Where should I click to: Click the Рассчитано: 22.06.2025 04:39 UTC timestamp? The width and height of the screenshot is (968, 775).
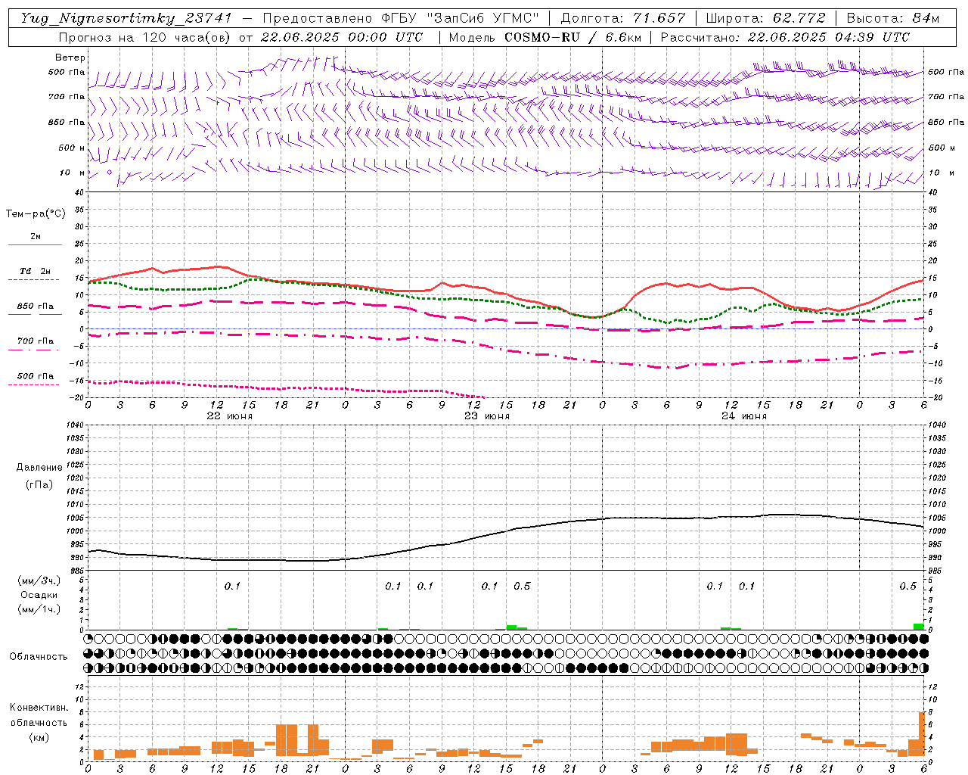click(785, 37)
